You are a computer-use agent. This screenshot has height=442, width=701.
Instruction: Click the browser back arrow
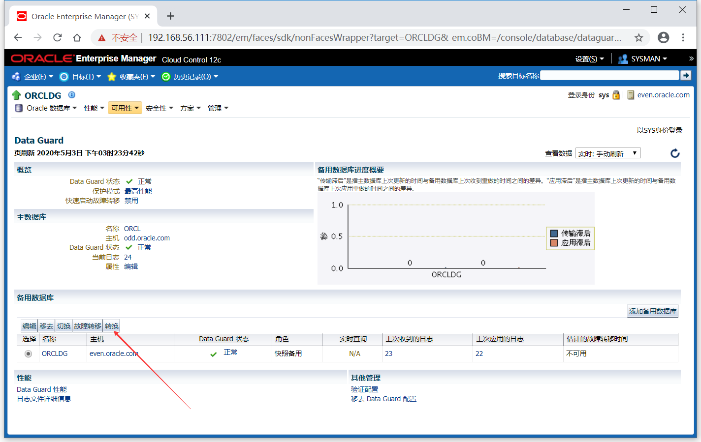click(x=18, y=37)
